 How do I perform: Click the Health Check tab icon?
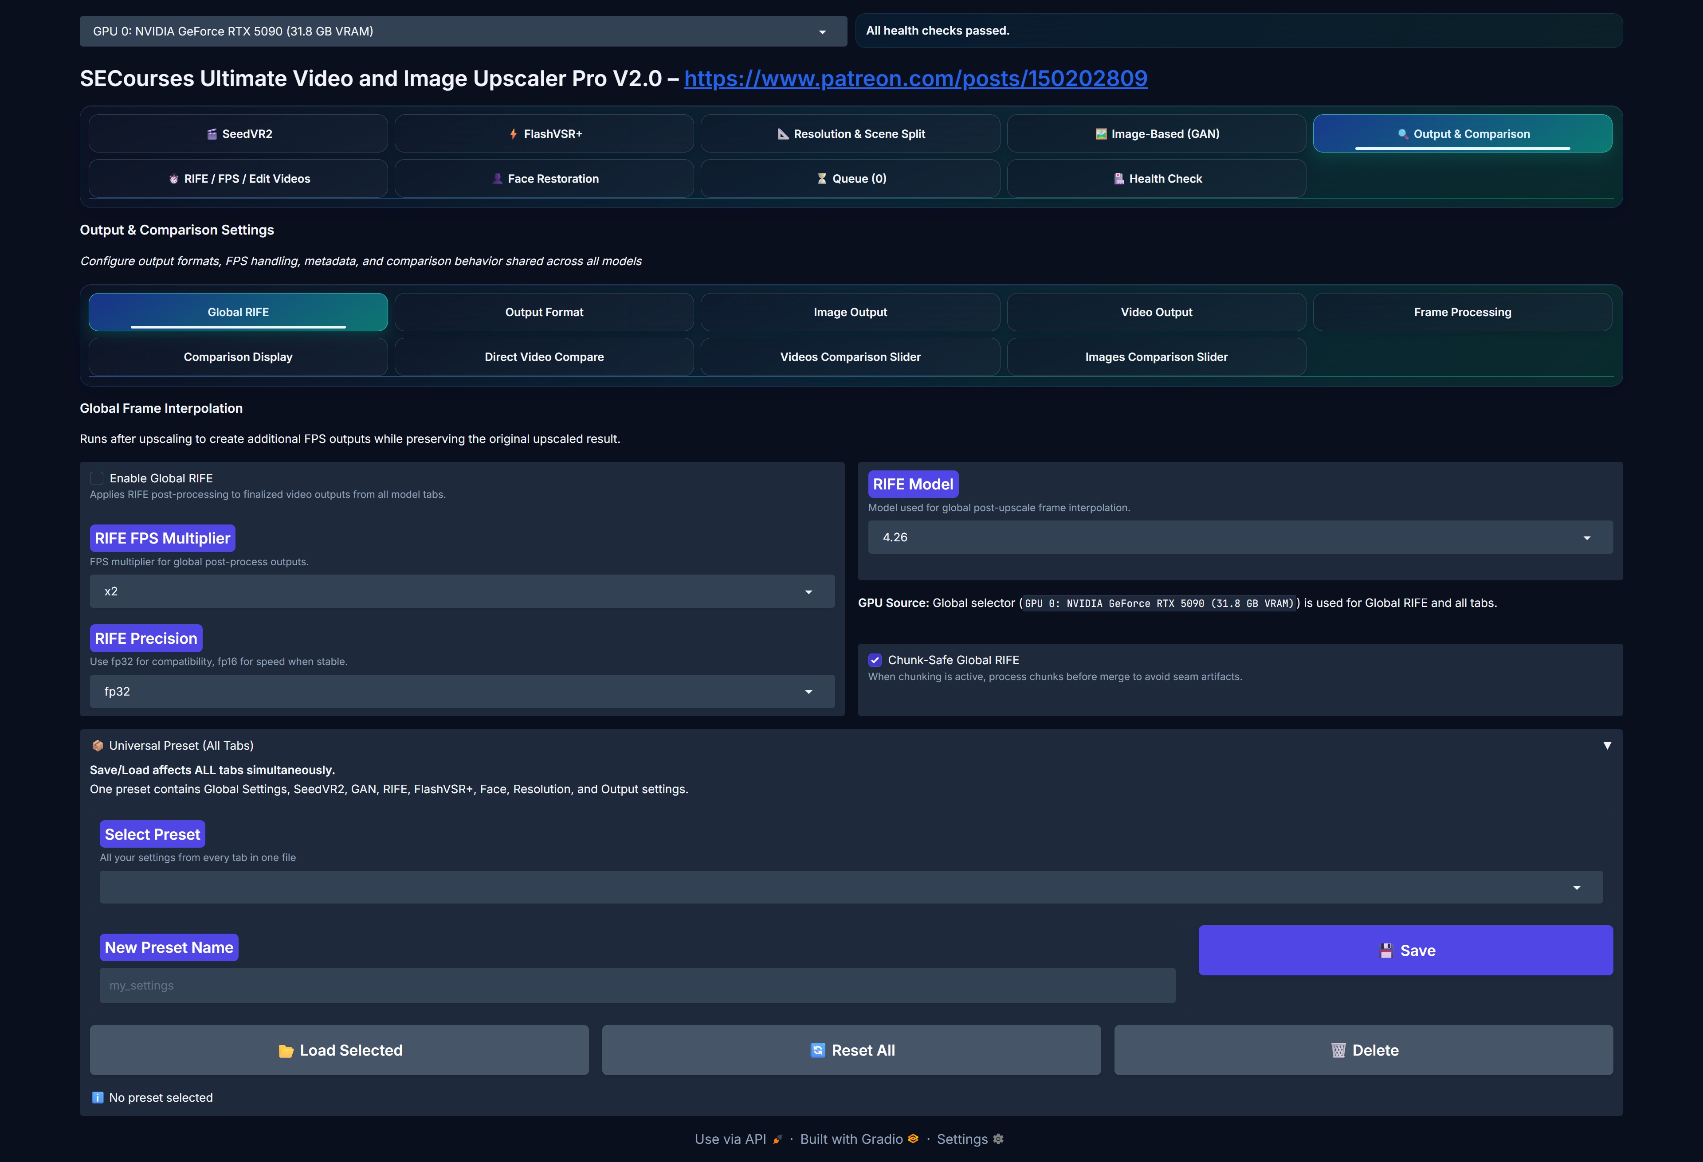(x=1119, y=179)
